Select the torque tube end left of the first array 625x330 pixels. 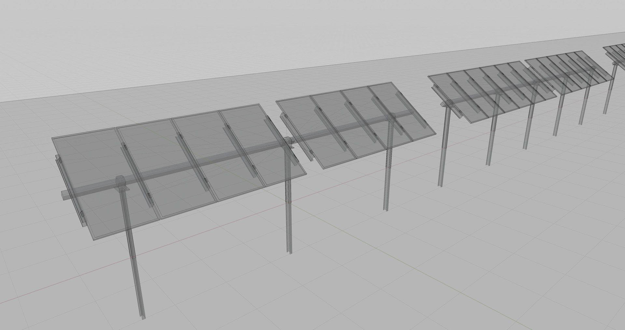coord(67,194)
